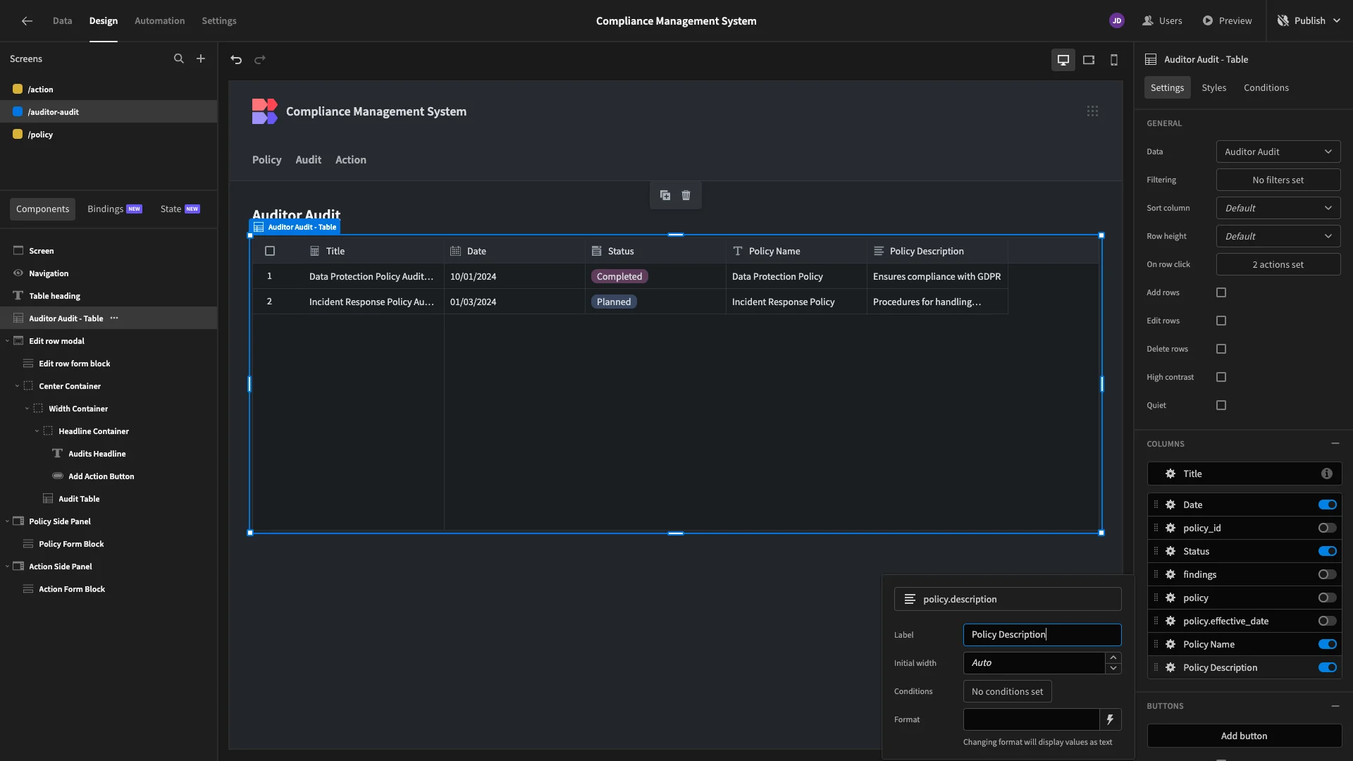Toggle on the policy_id column
The image size is (1353, 761).
(x=1328, y=528)
